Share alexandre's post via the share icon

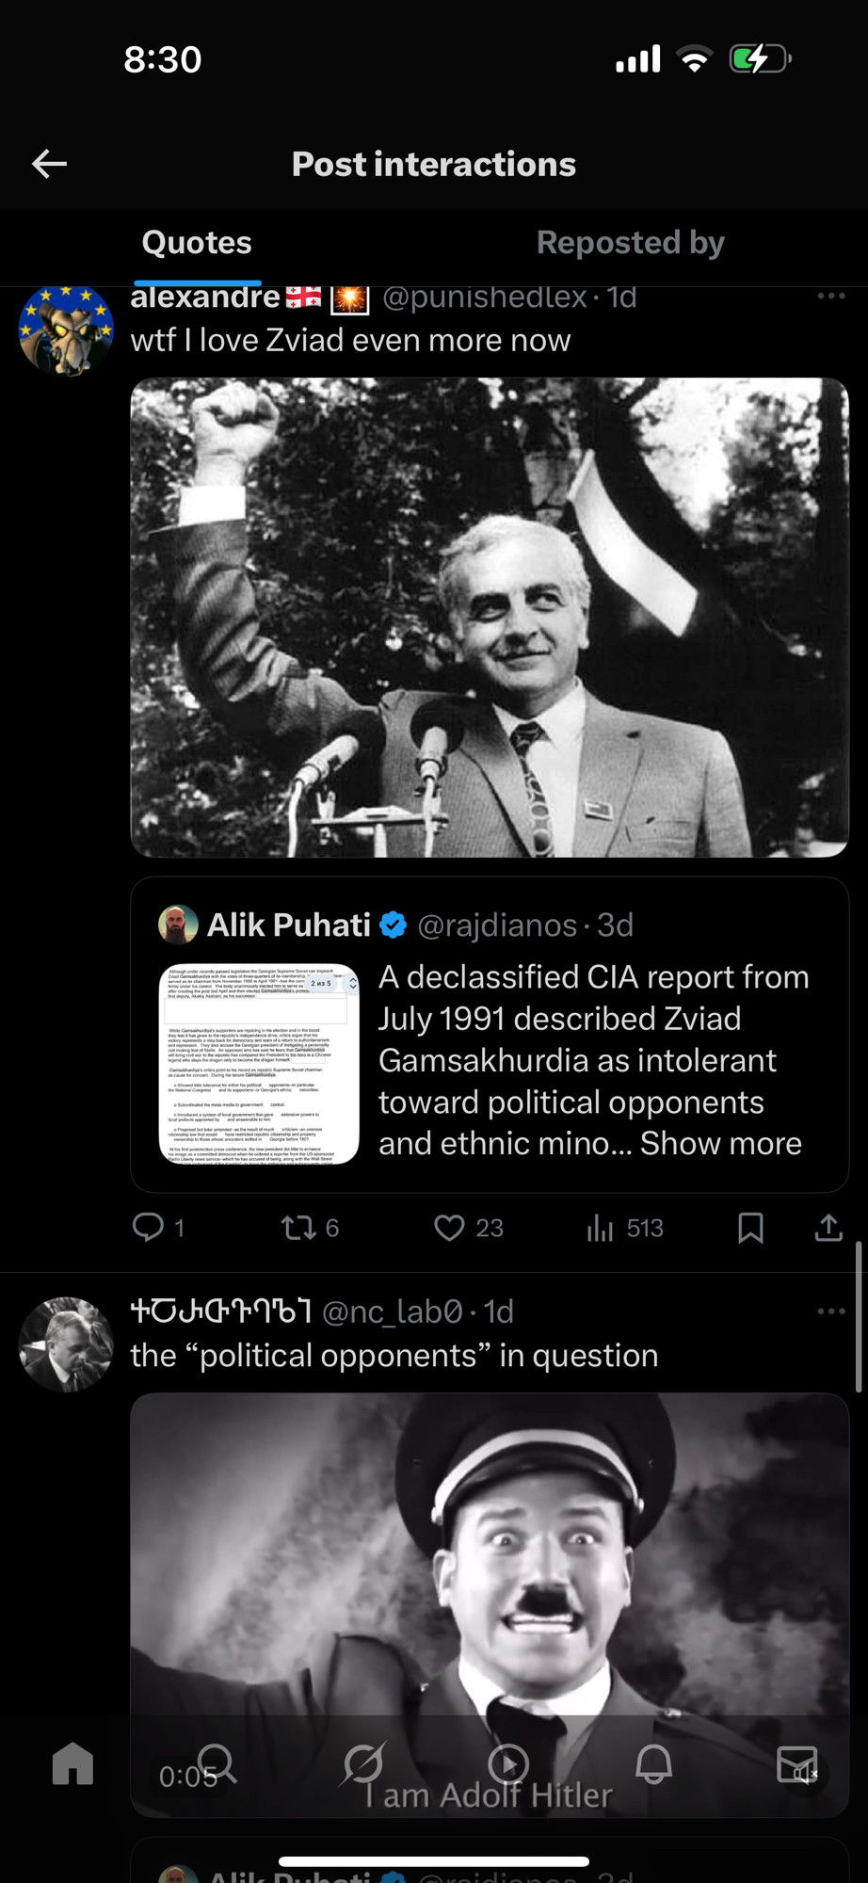[x=828, y=1227]
